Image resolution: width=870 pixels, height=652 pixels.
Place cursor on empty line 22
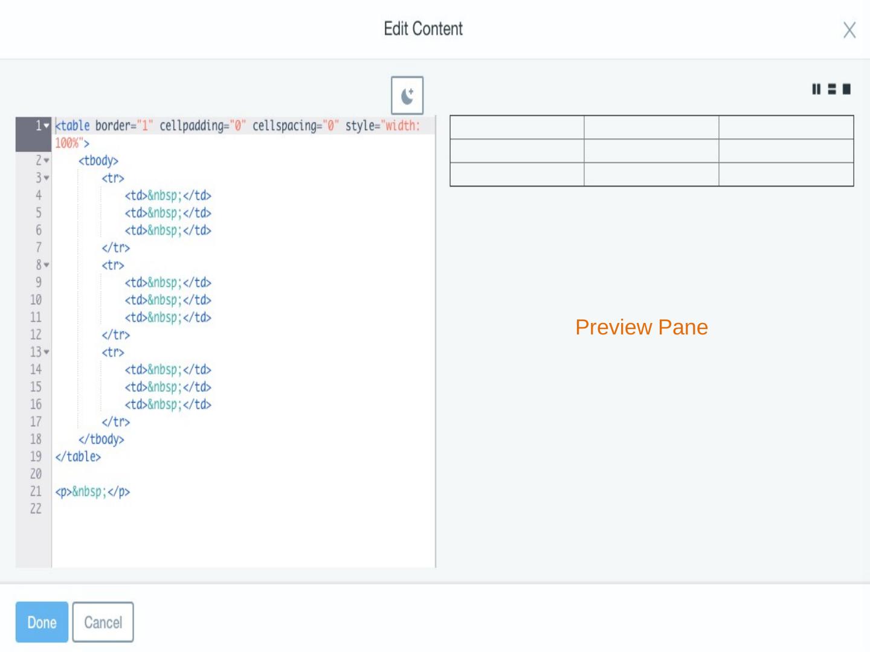click(181, 509)
